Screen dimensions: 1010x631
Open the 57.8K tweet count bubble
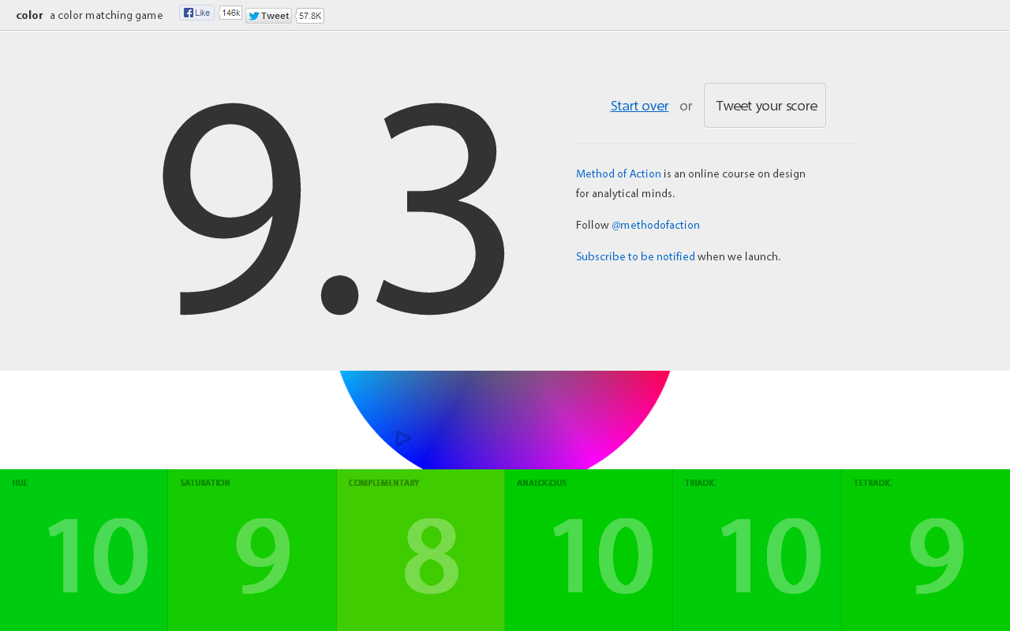(x=310, y=16)
